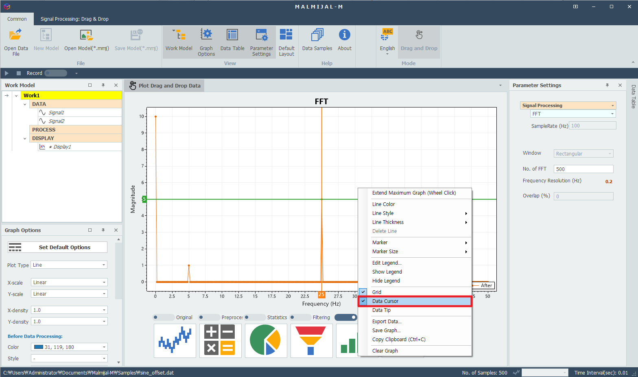Open the Preprocess calculator icon

[x=221, y=341]
